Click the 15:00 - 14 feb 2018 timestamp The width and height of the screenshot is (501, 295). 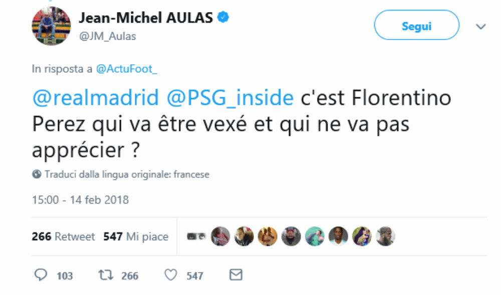[x=80, y=200]
